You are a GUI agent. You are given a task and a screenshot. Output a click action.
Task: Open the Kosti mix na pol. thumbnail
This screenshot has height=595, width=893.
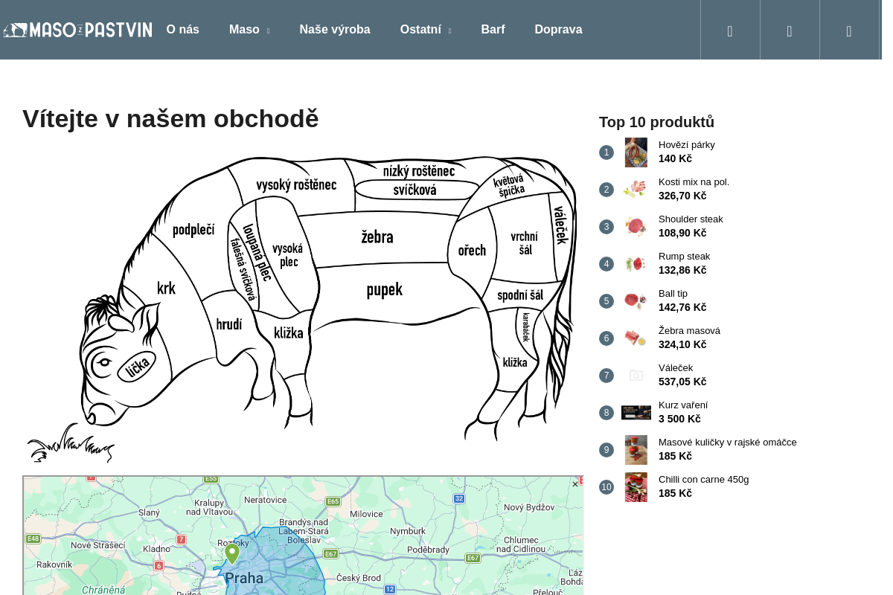[x=636, y=190]
